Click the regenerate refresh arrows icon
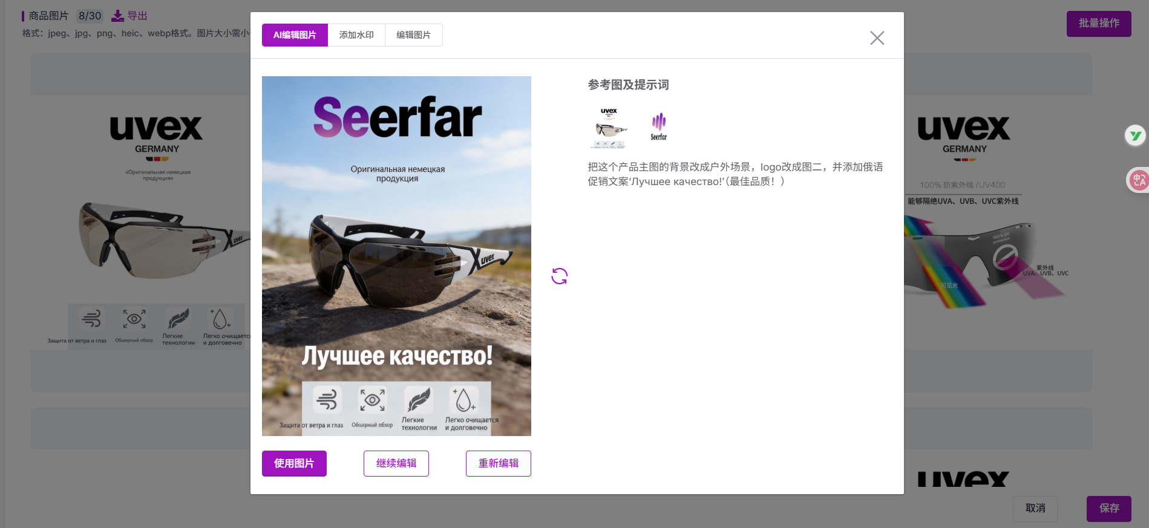The image size is (1149, 528). (559, 276)
